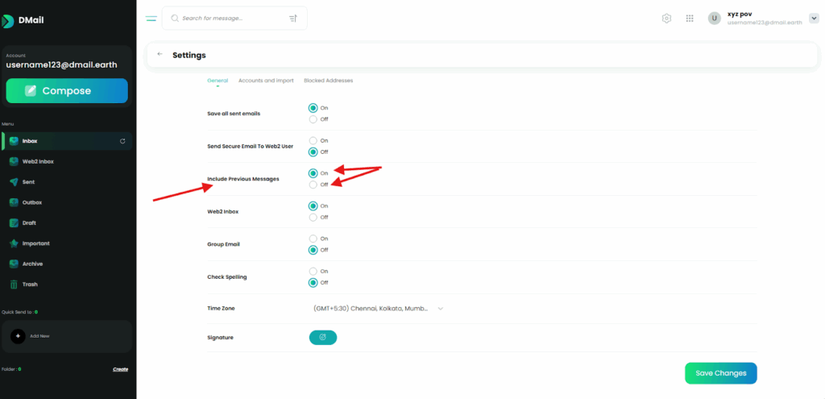This screenshot has height=399, width=825.
Task: Click the Add New quick send plus icon
Action: pyautogui.click(x=19, y=335)
